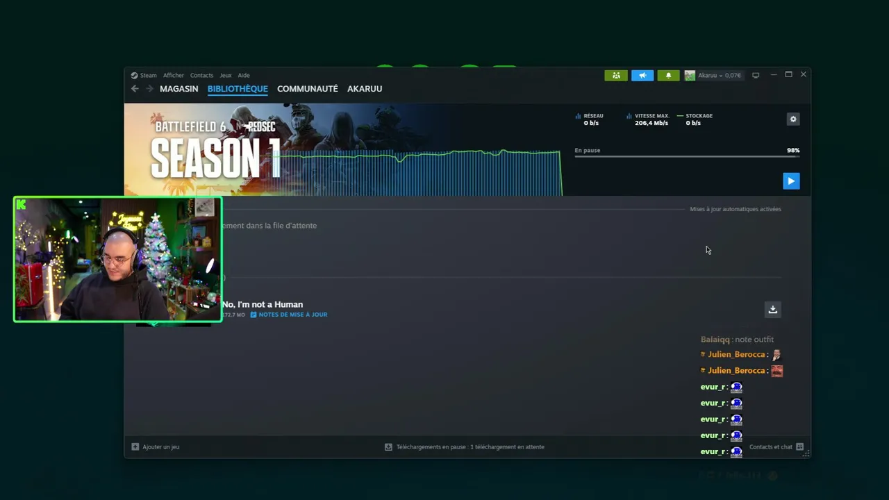Click the wallet balance 0,07€
This screenshot has width=889, height=500.
pos(733,75)
